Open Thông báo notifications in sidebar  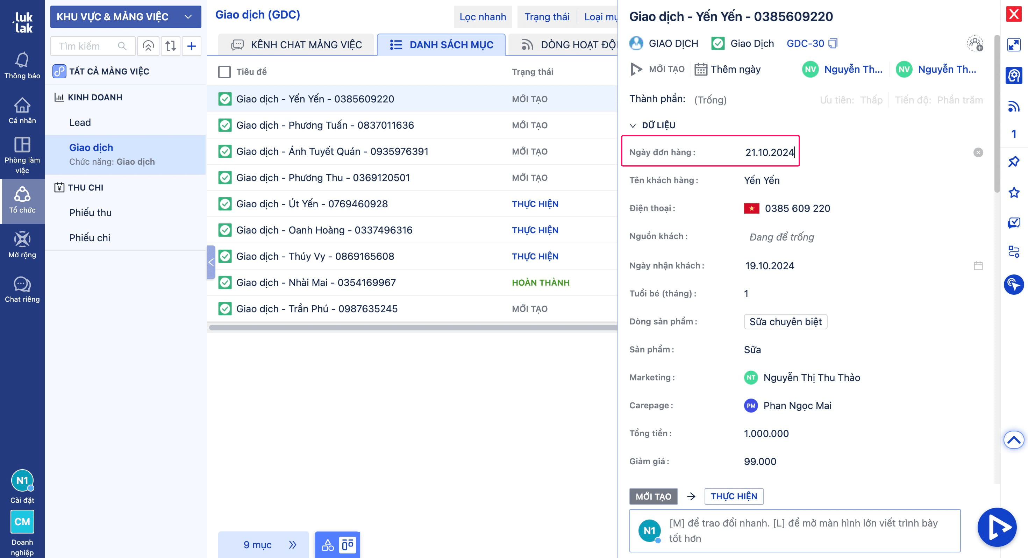(22, 66)
